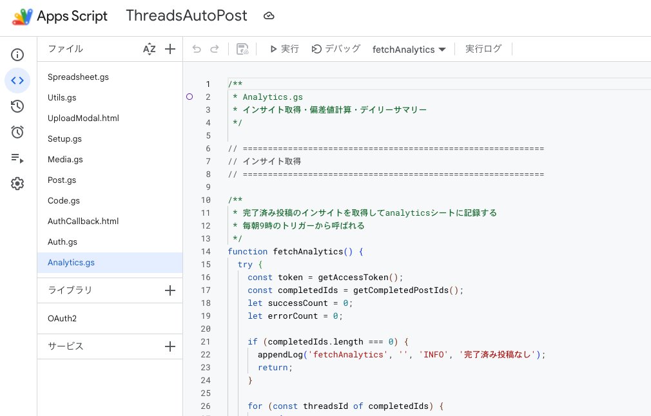The image size is (651, 416).
Task: Toggle breakpoint circle beside line 2
Action: tap(189, 97)
